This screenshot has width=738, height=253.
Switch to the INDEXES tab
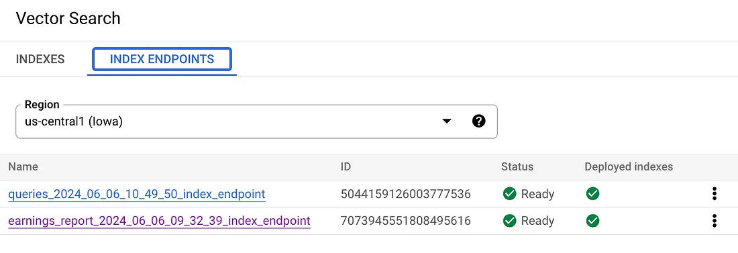pyautogui.click(x=40, y=59)
